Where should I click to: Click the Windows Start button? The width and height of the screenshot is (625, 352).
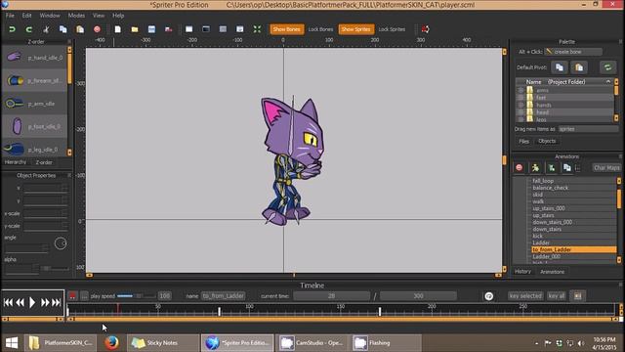12,342
